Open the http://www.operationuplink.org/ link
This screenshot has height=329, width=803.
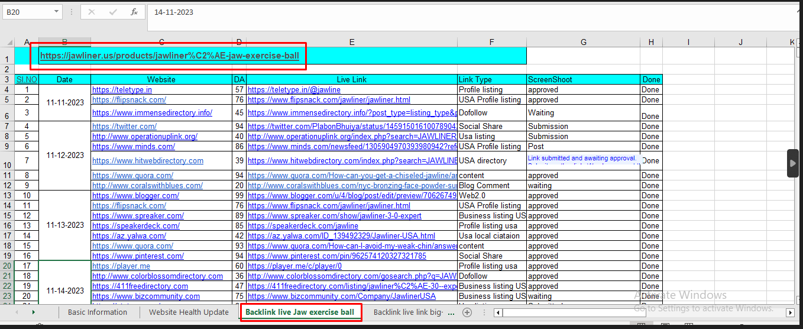[145, 136]
